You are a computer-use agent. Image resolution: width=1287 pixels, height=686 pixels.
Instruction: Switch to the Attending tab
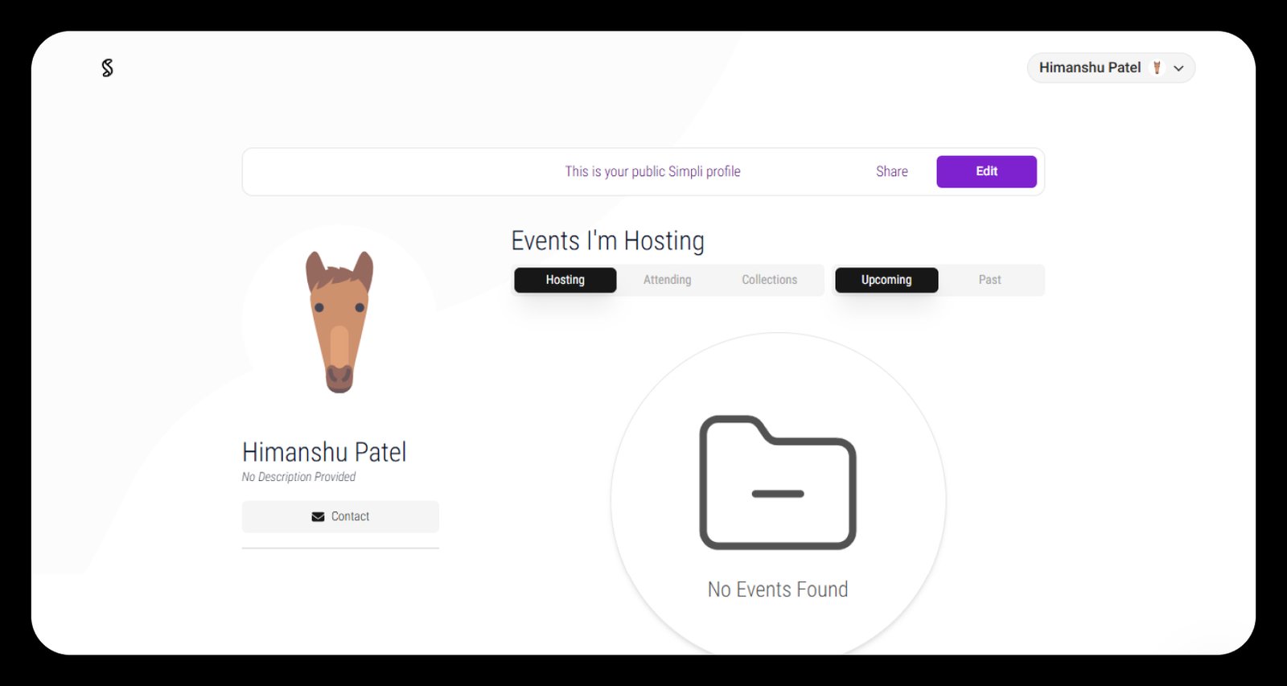coord(667,280)
